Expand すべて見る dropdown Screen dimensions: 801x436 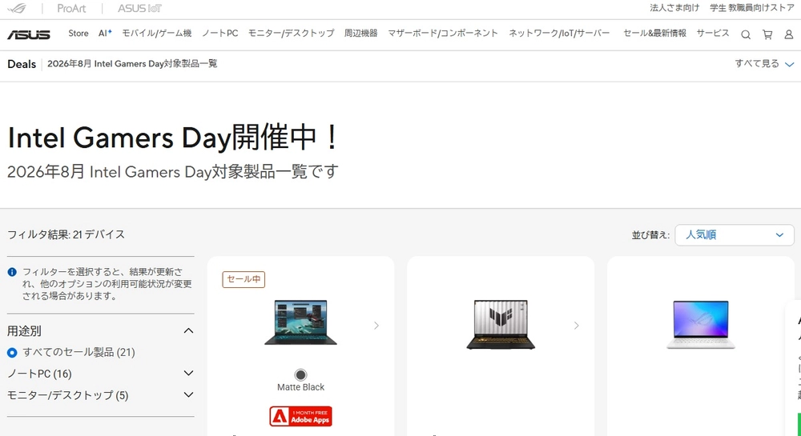764,64
